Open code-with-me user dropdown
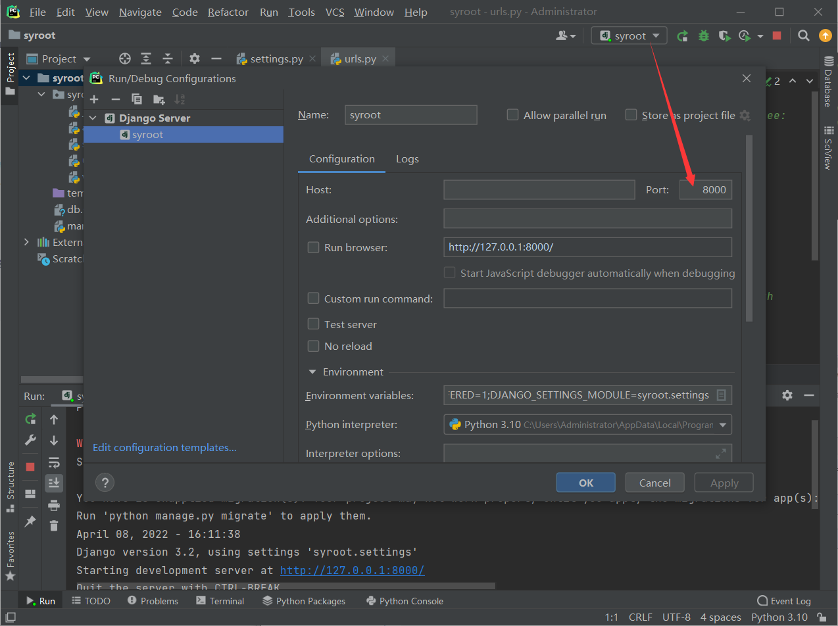838x626 pixels. 566,36
